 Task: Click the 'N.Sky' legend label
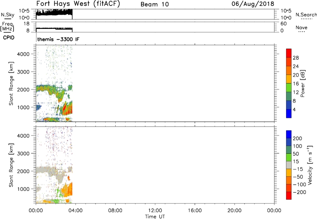click(x=8, y=15)
